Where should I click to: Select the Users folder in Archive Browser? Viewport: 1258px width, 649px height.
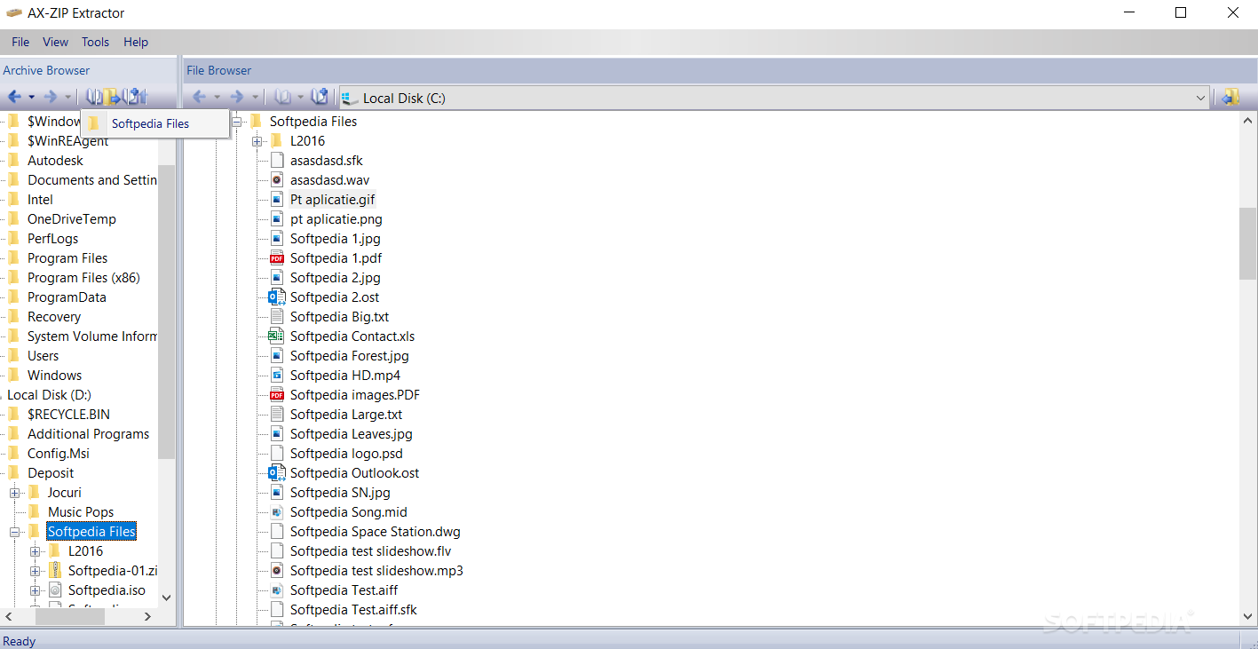[x=43, y=356]
